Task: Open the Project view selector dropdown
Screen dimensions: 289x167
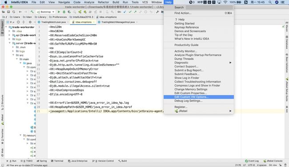Action: tap(10, 22)
